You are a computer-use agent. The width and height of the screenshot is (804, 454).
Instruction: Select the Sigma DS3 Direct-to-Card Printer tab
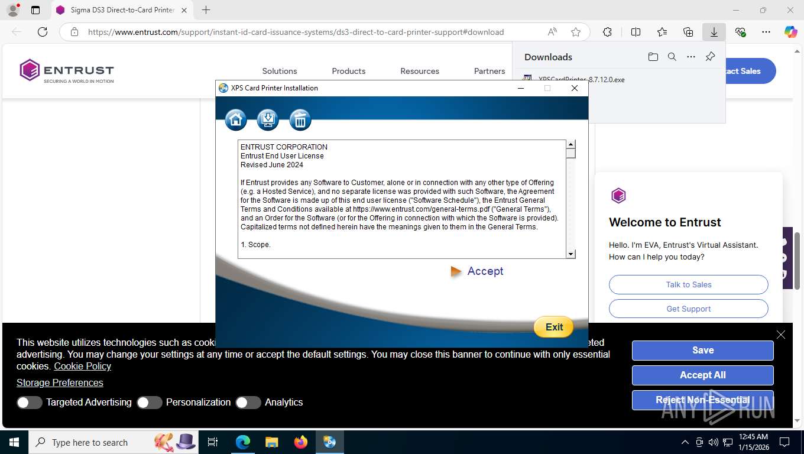(122, 10)
